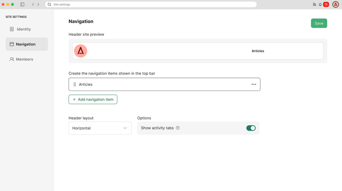
Task: Click the Site settings search field
Action: click(x=150, y=4)
